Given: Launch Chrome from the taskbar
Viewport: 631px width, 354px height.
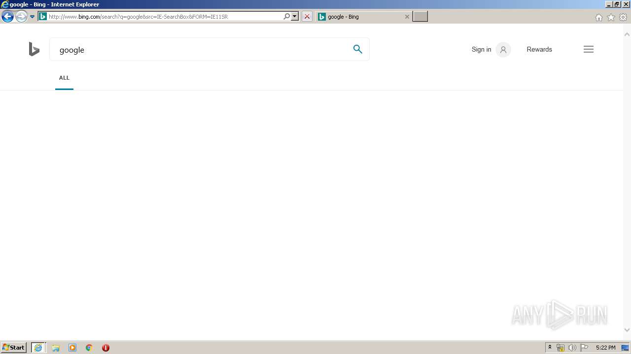Looking at the screenshot, I should click(89, 348).
